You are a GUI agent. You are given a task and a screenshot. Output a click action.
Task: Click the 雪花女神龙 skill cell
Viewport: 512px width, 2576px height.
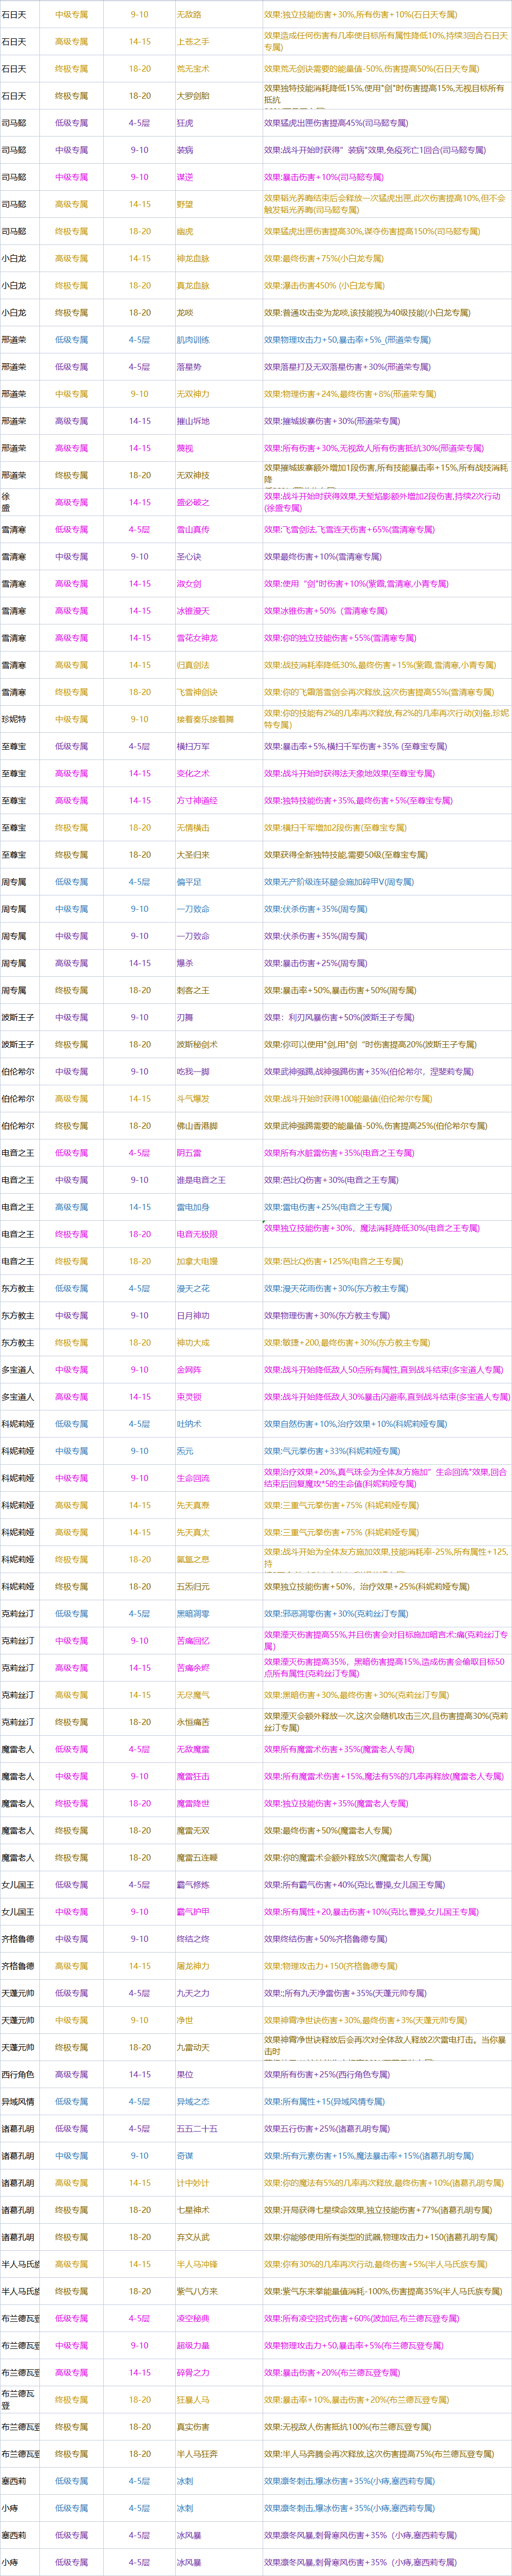point(197,637)
